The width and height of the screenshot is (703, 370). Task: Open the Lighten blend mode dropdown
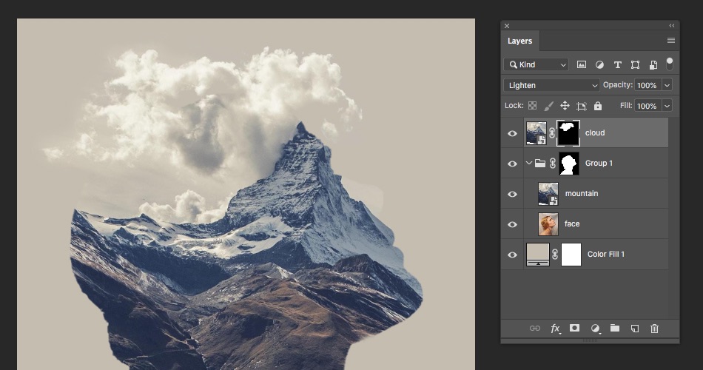(x=551, y=85)
